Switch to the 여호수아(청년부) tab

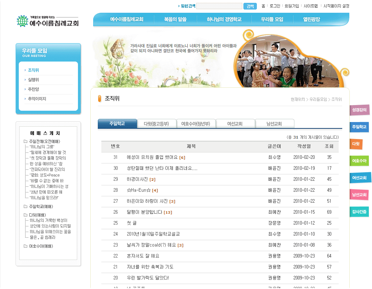tap(196, 124)
